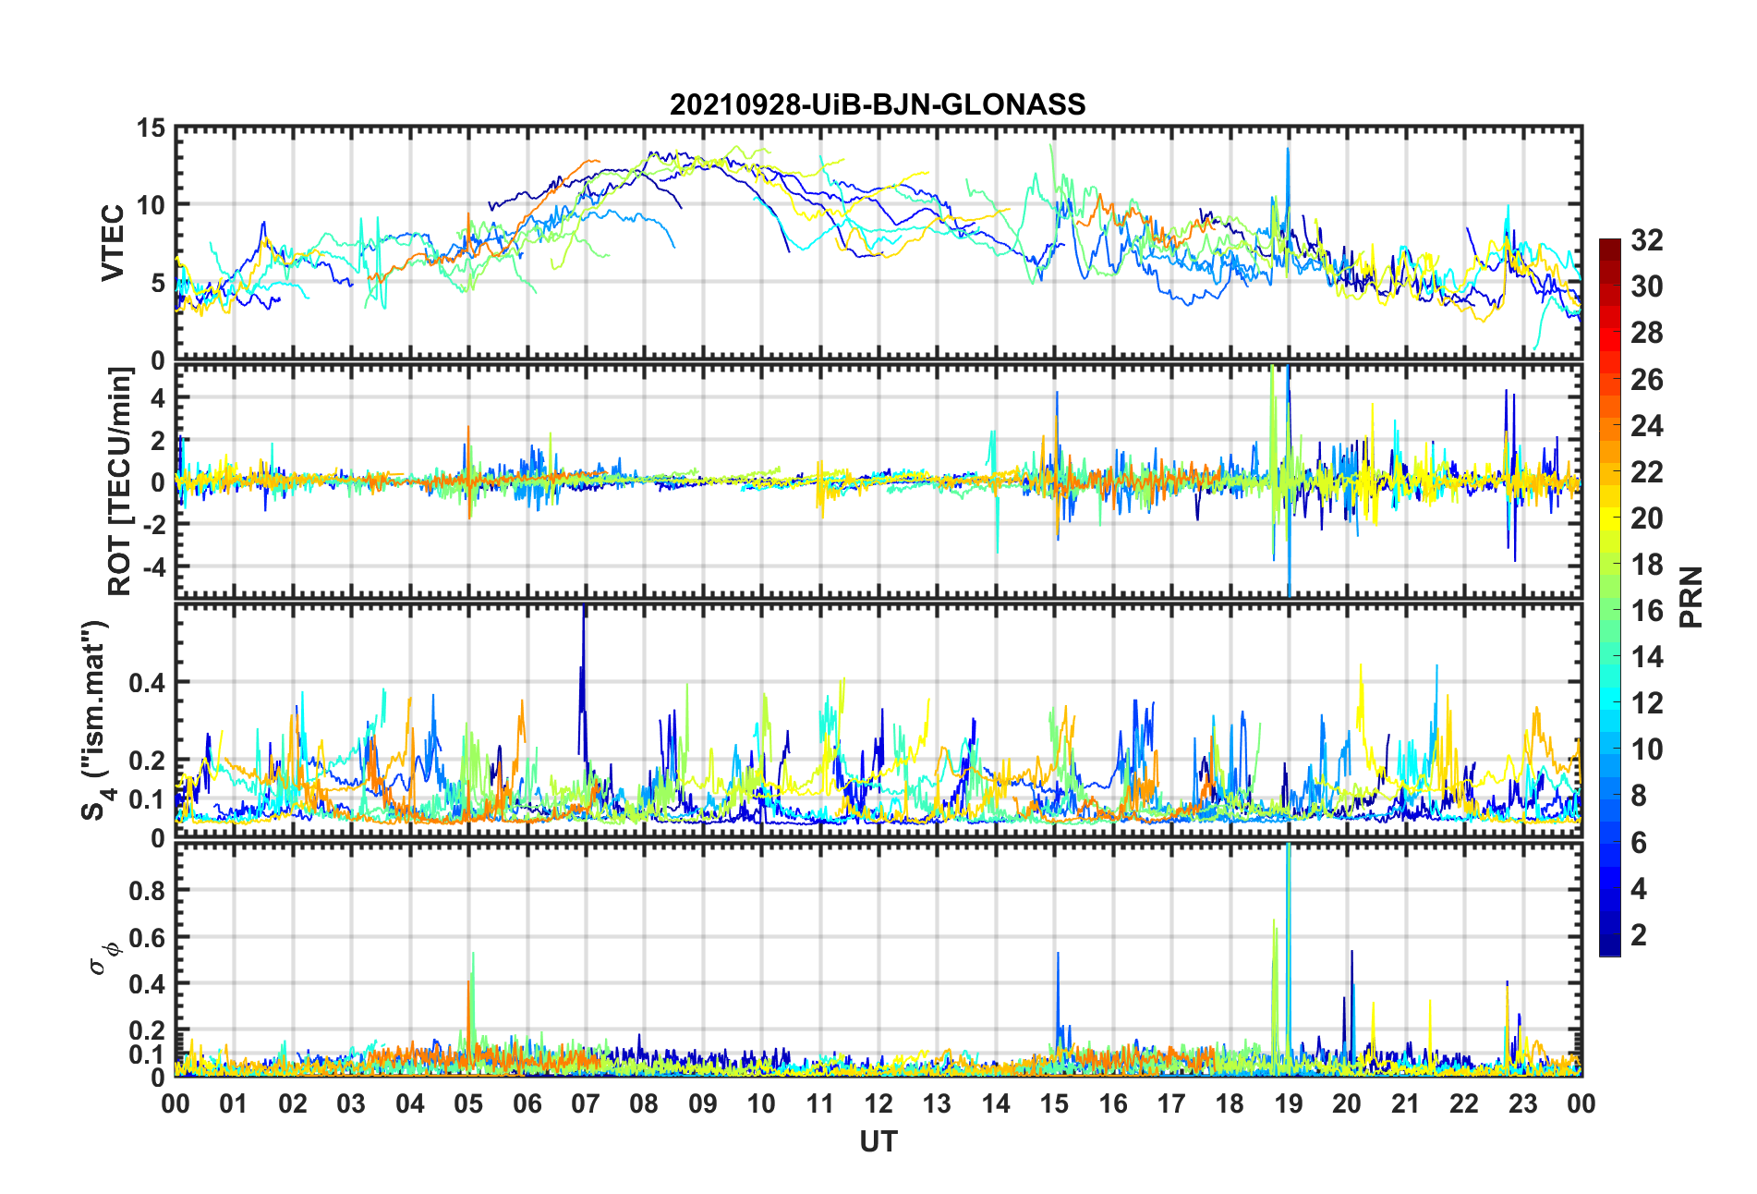Click the 15 UT tick label
Viewport: 1757px width, 1194px height.
tap(1054, 1103)
